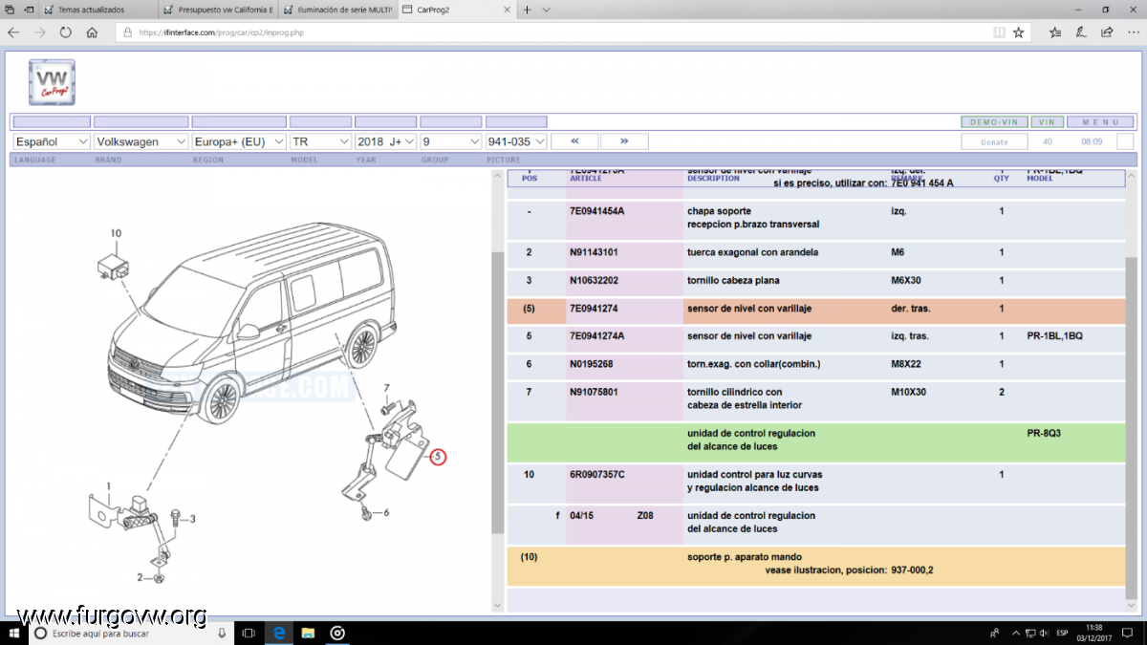Open the Model dropdown showing TR

320,141
